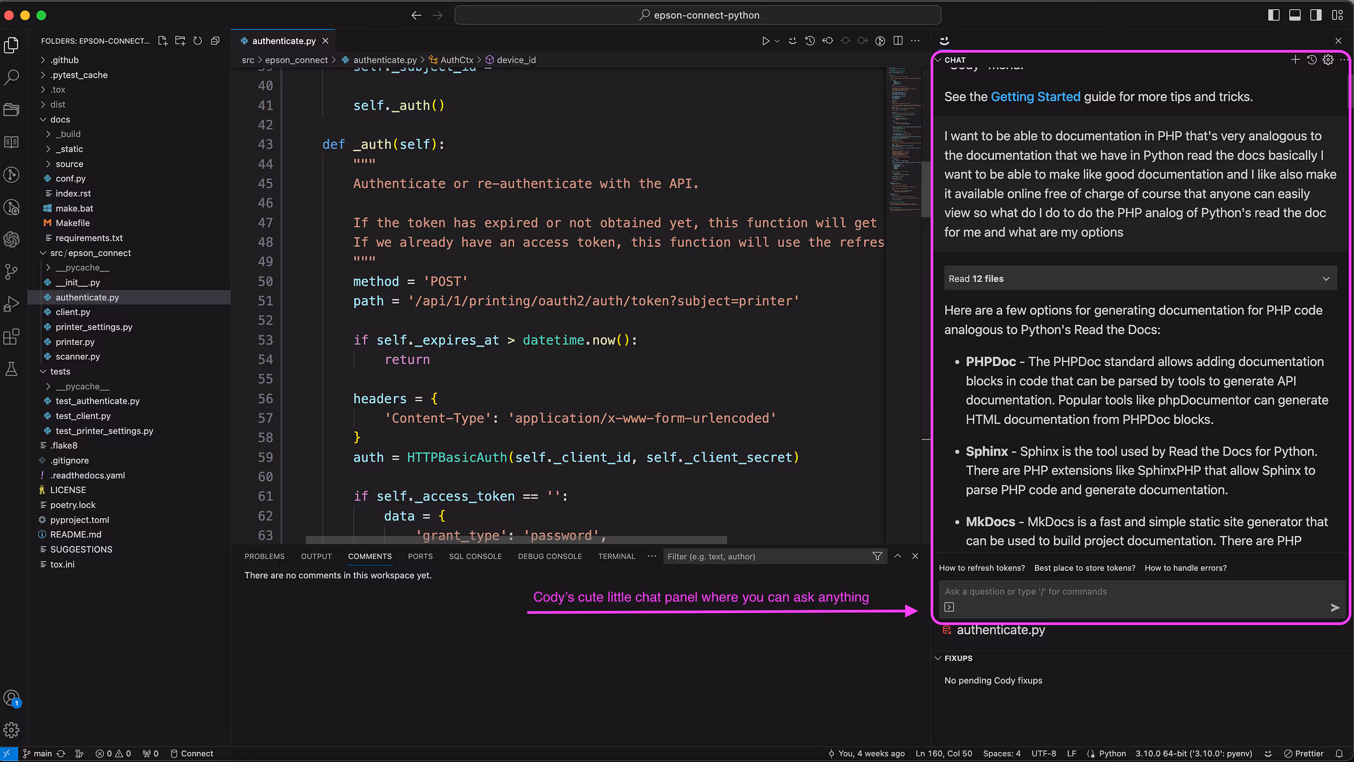Image resolution: width=1354 pixels, height=762 pixels.
Task: Open the Source Control branch icon in the activity bar
Action: click(x=11, y=271)
